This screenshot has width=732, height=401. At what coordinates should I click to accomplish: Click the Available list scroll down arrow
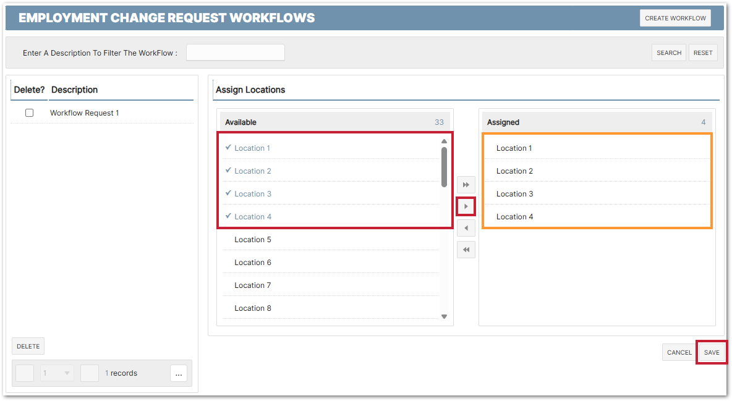click(x=444, y=316)
